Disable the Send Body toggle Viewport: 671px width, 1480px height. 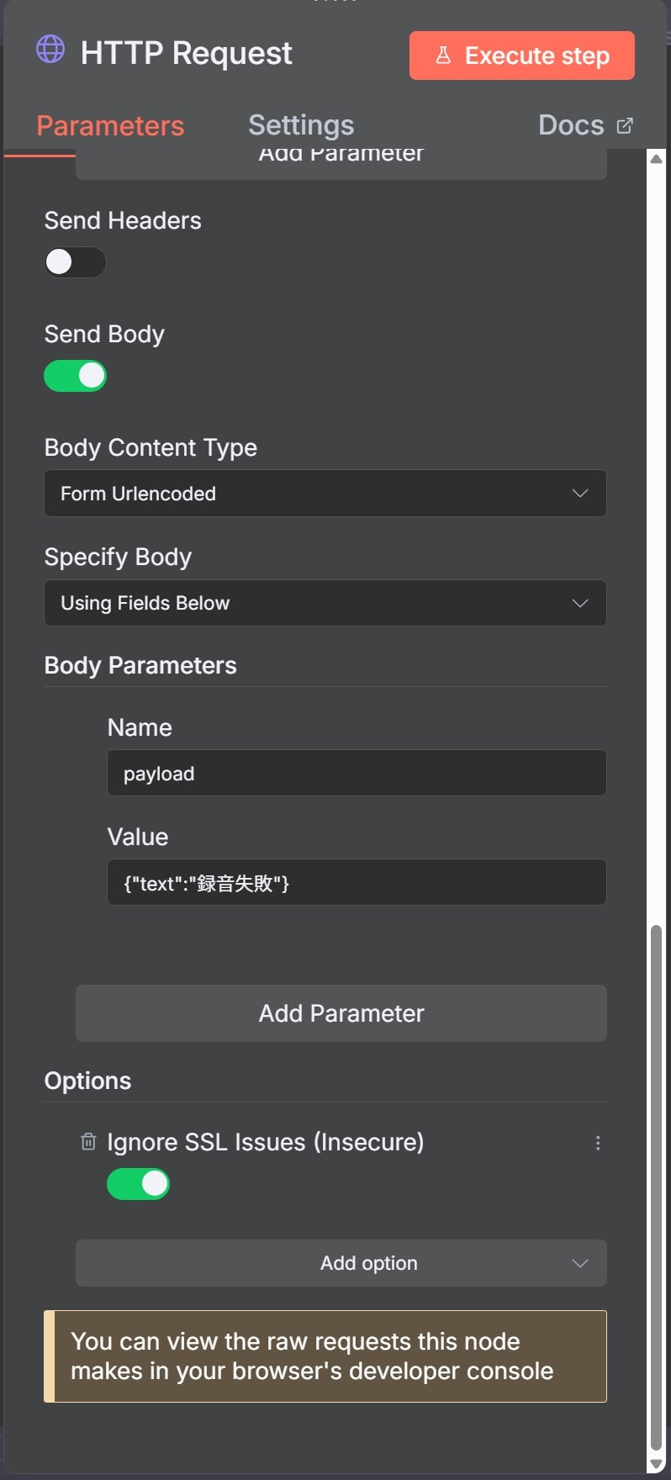coord(75,376)
